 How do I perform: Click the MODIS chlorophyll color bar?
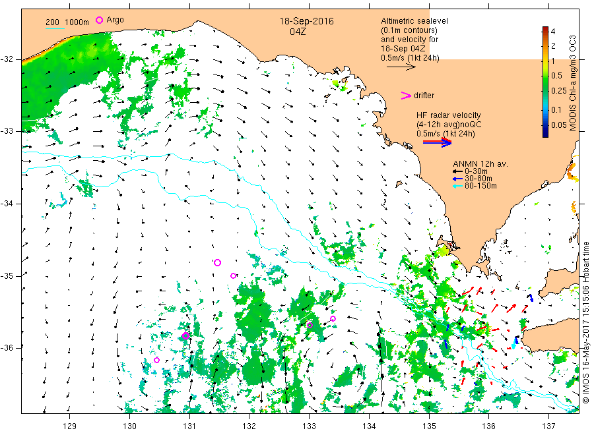[x=545, y=82]
